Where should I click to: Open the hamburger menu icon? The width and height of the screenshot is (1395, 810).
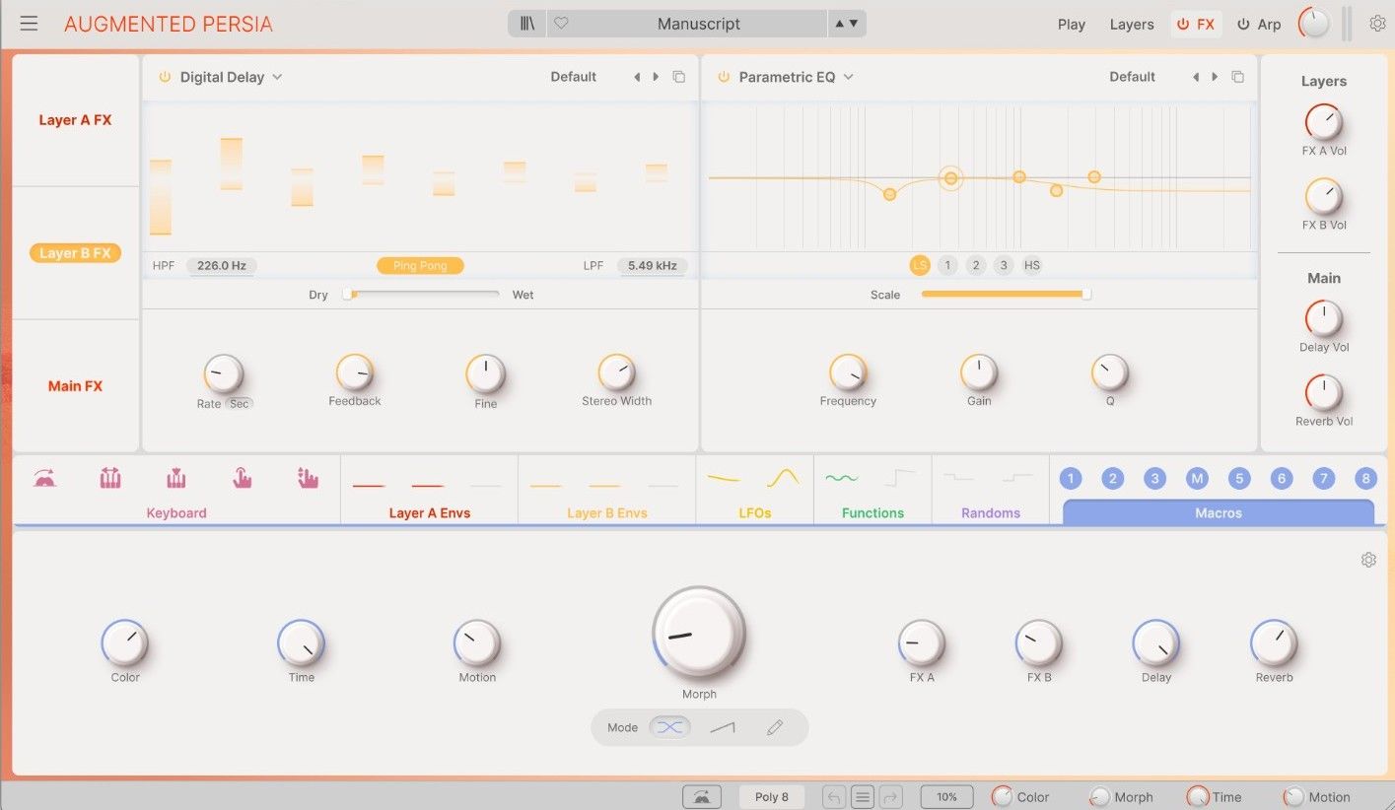click(29, 23)
